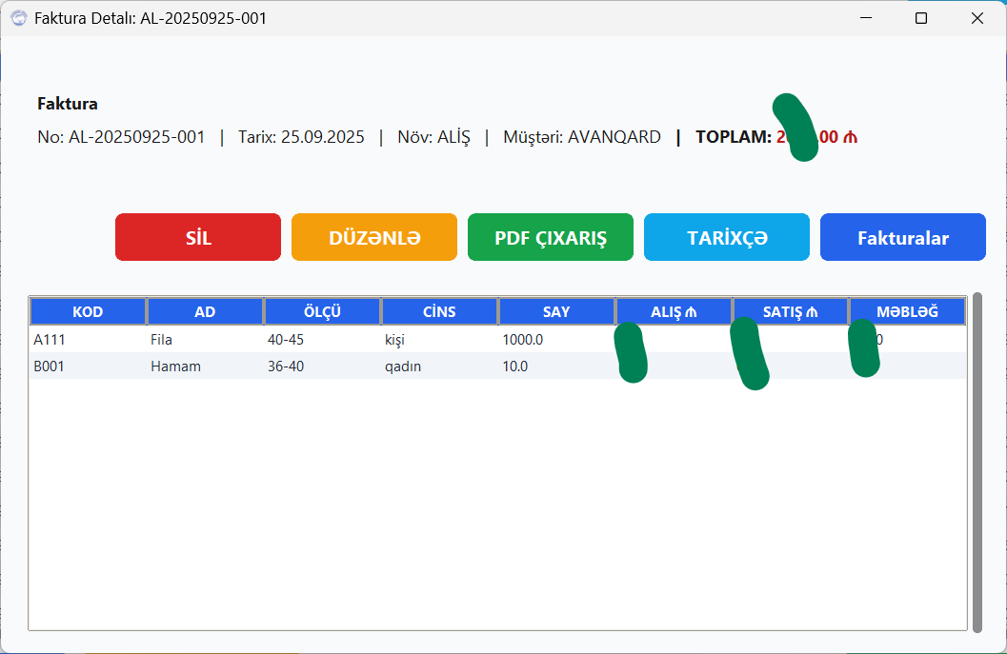Open invoice editing via DÜZƏNLƏ
Viewport: 1007px width, 654px height.
pyautogui.click(x=373, y=237)
